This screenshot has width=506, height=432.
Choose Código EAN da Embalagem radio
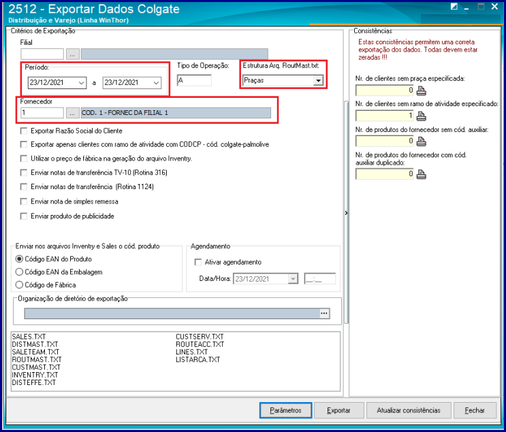tap(19, 272)
